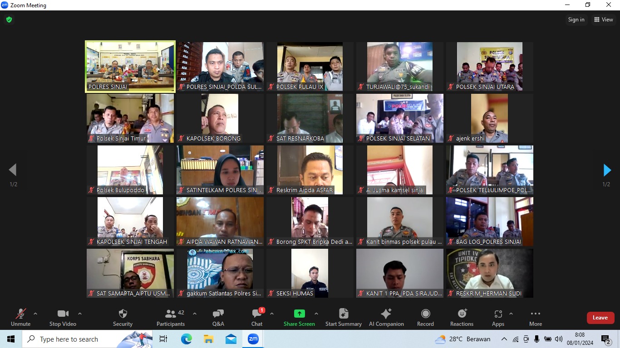Click the red Leave button
Image resolution: width=620 pixels, height=348 pixels.
point(600,318)
